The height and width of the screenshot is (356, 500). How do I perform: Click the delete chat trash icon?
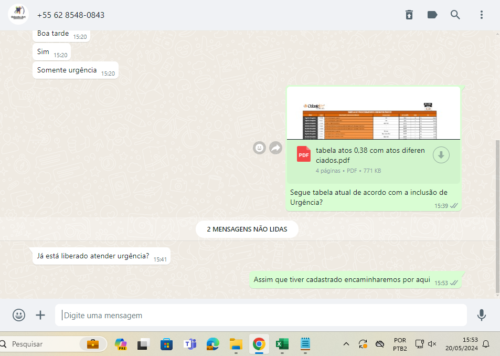tap(409, 15)
